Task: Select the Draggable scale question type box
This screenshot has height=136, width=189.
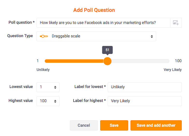Action: pyautogui.click(x=96, y=36)
